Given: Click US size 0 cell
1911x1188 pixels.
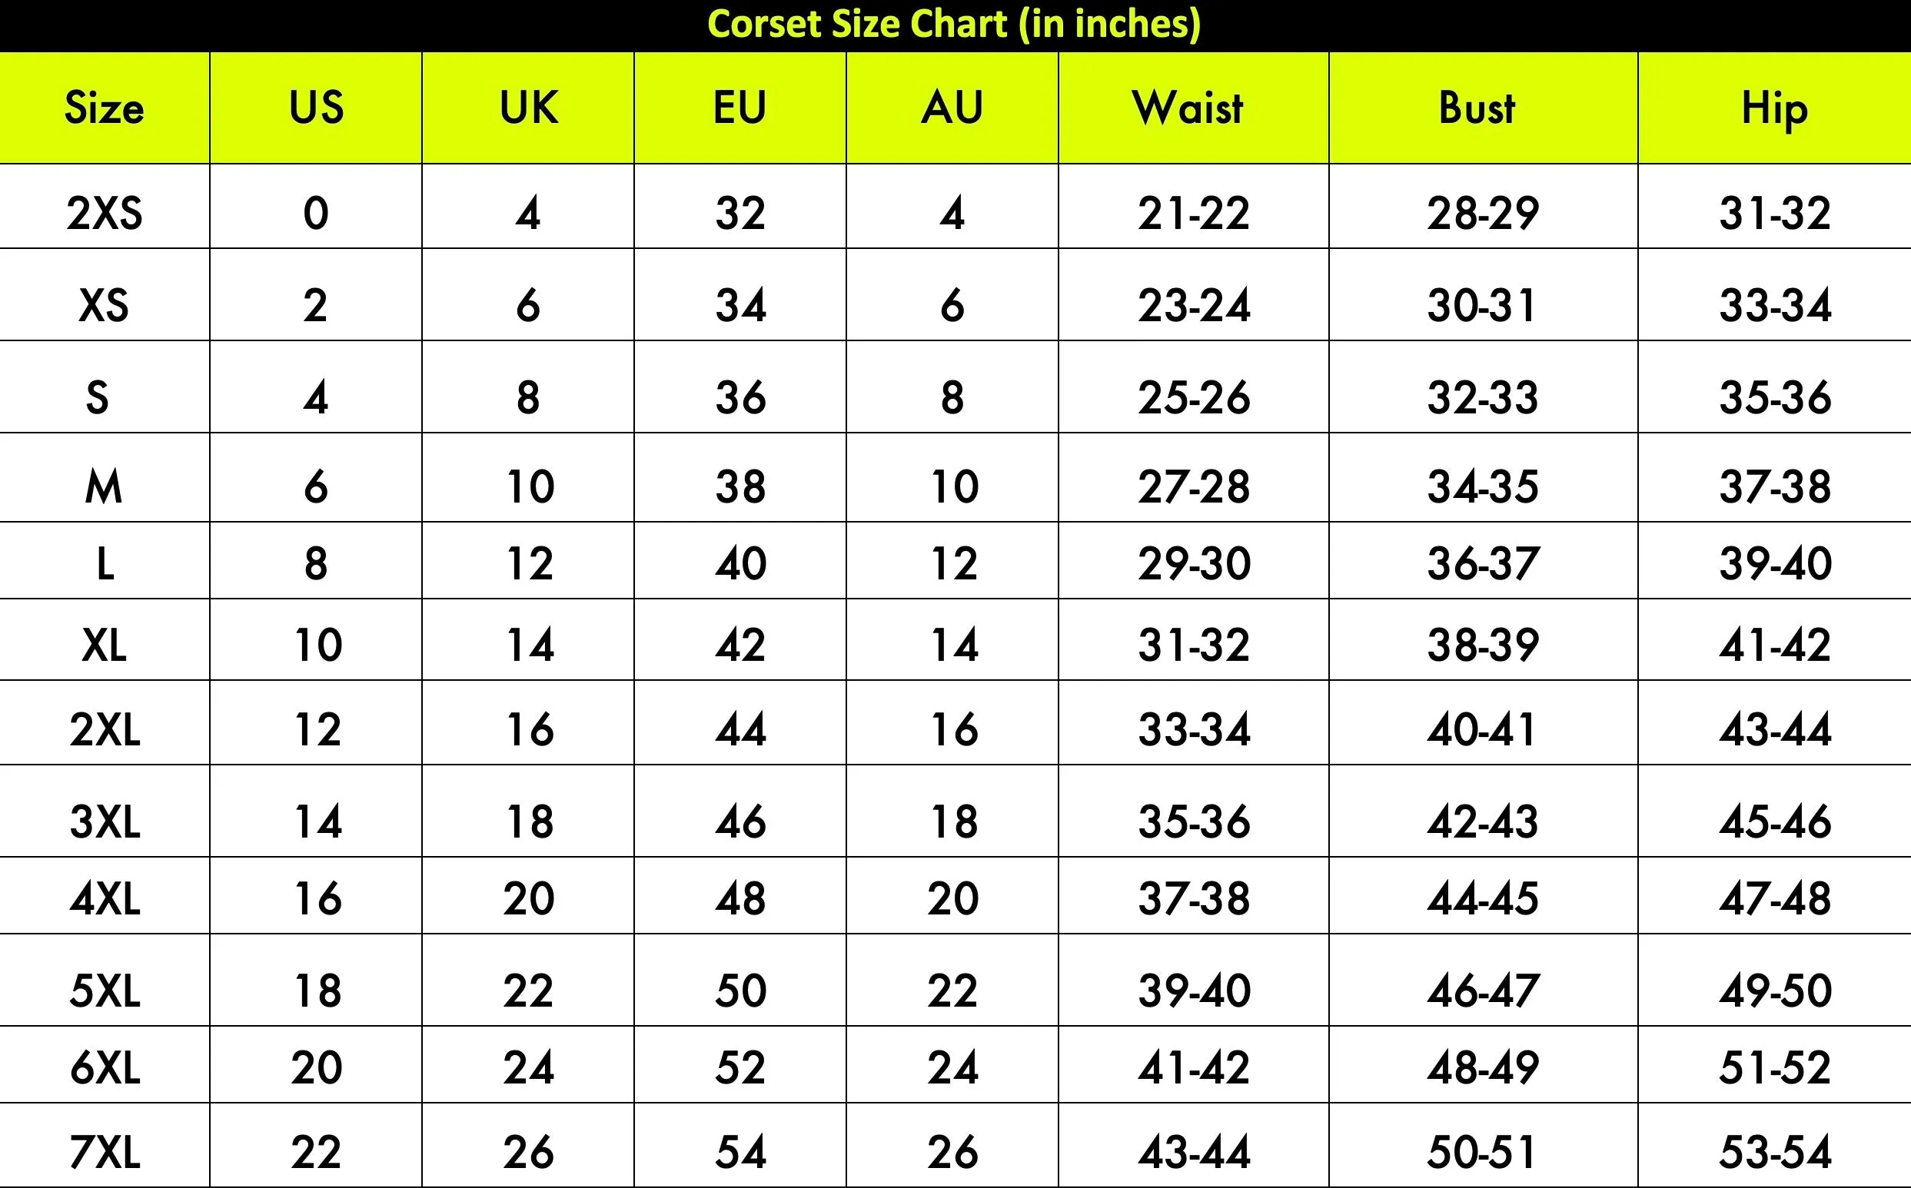Looking at the screenshot, I should coord(316,213).
